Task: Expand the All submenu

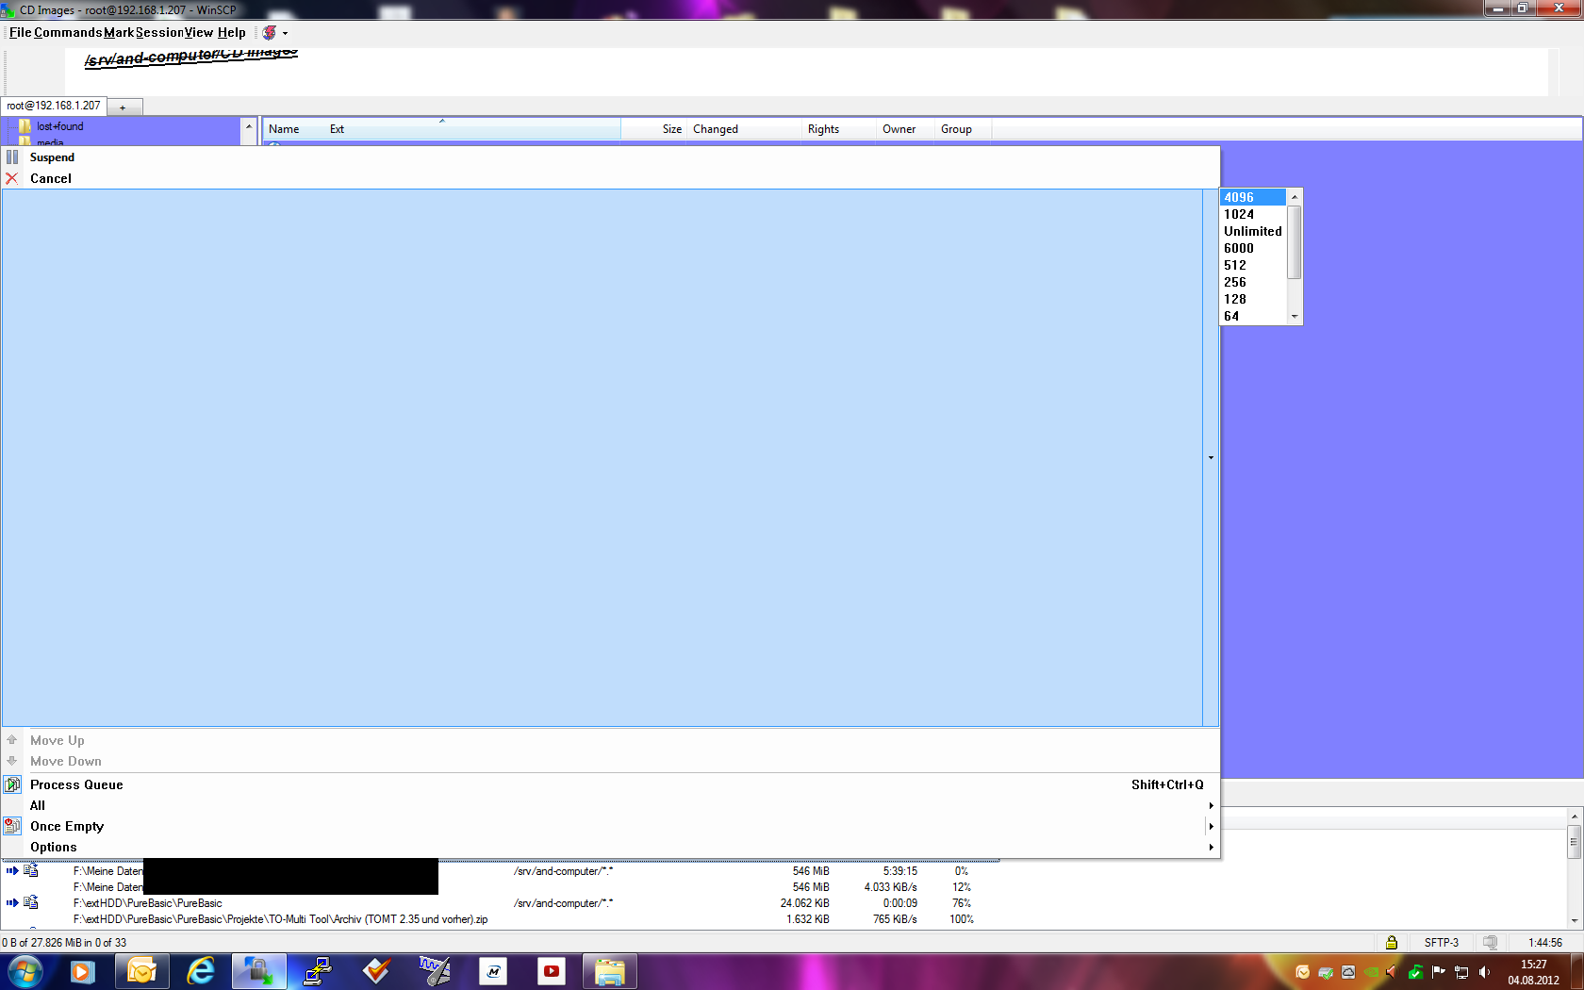Action: click(x=1211, y=805)
